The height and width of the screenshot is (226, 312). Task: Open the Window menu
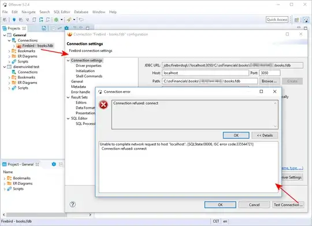tap(98, 12)
